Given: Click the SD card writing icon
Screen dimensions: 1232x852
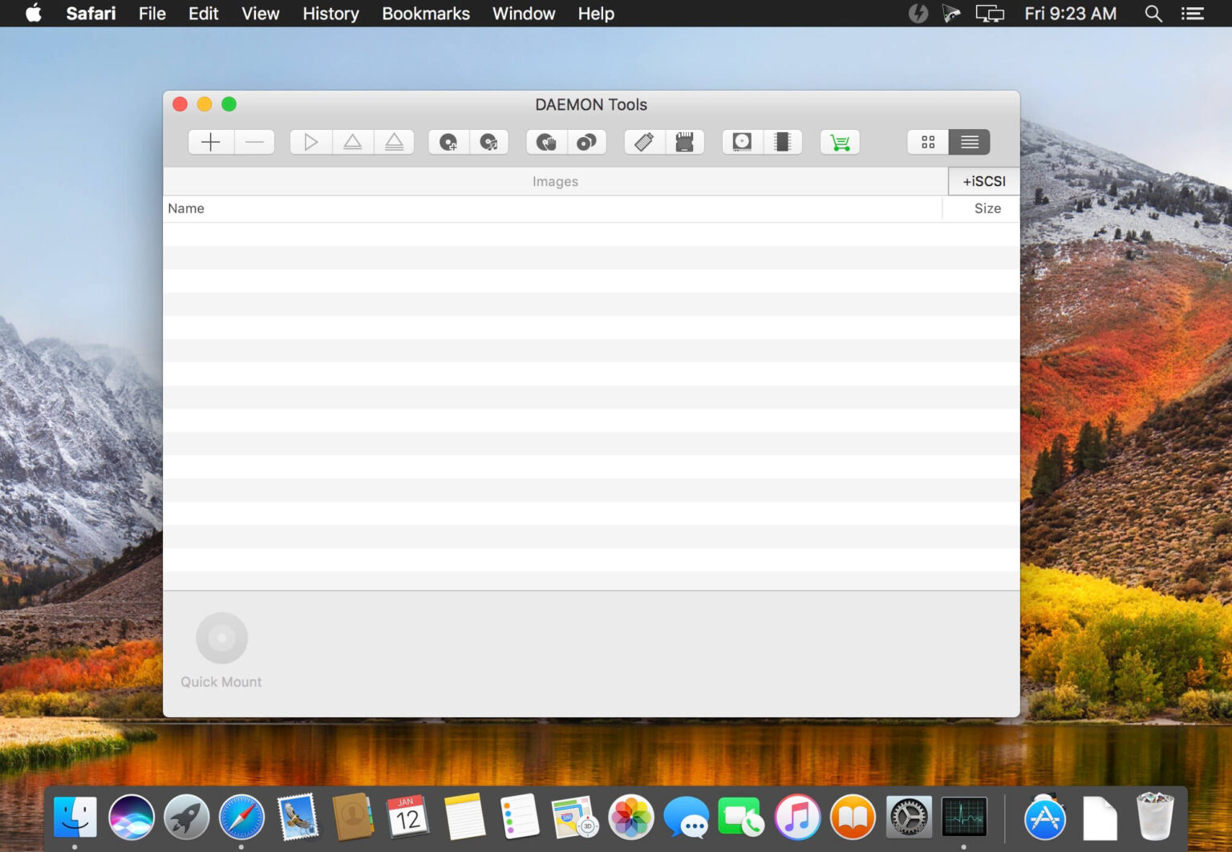Looking at the screenshot, I should click(x=685, y=142).
